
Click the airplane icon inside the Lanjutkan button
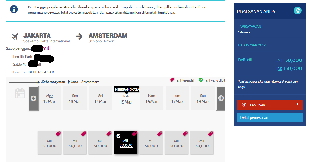(244, 105)
